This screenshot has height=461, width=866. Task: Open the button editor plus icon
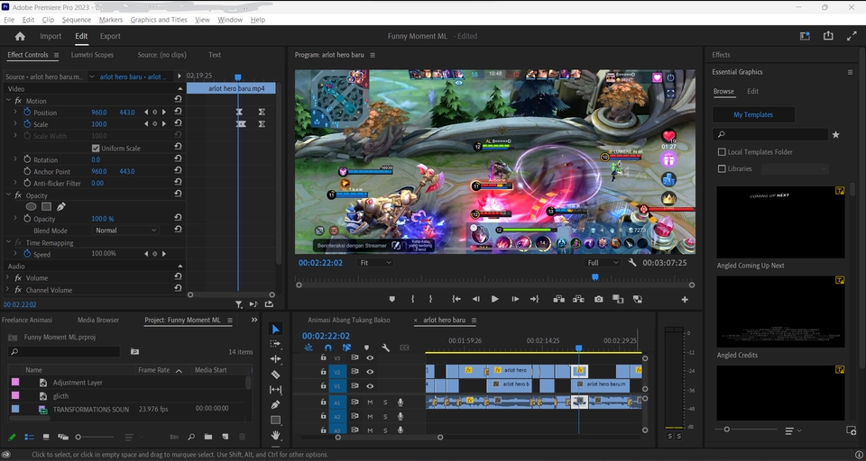tap(685, 300)
